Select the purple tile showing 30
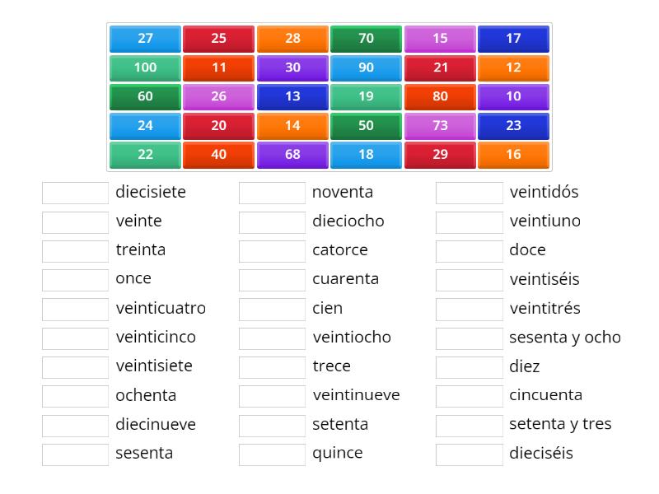Image resolution: width=659 pixels, height=494 pixels. point(292,67)
